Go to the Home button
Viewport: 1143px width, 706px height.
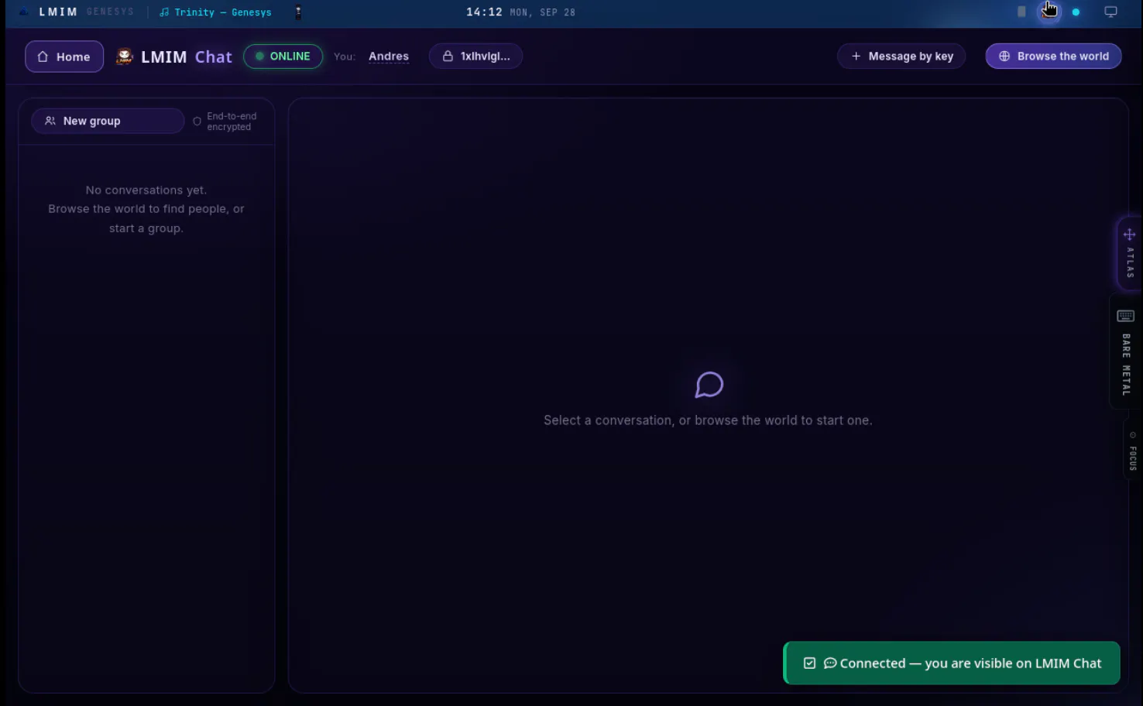(x=64, y=57)
